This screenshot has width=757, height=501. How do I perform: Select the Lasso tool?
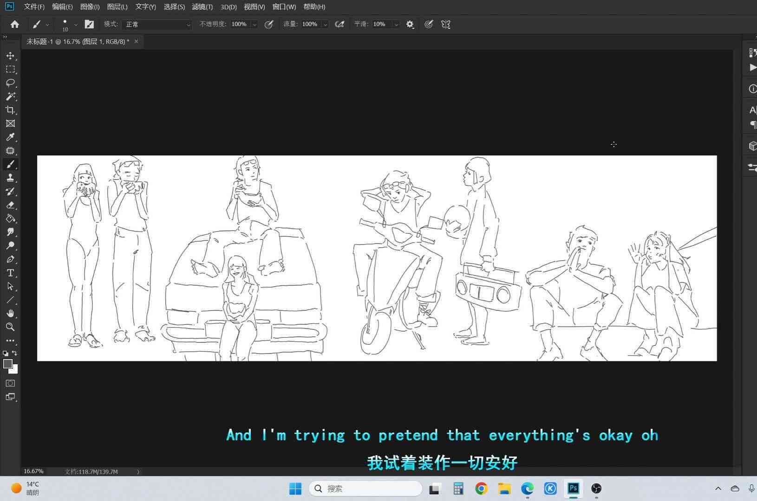click(10, 83)
